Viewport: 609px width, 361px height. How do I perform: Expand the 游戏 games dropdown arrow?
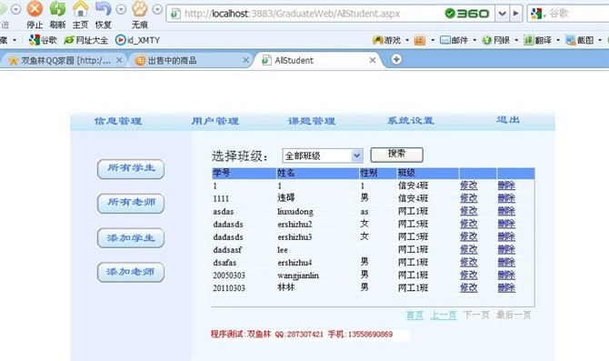point(407,40)
